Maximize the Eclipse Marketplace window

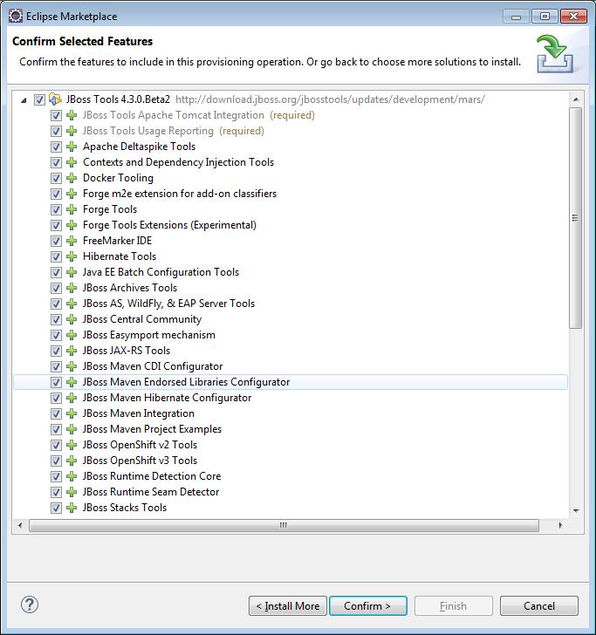click(545, 17)
